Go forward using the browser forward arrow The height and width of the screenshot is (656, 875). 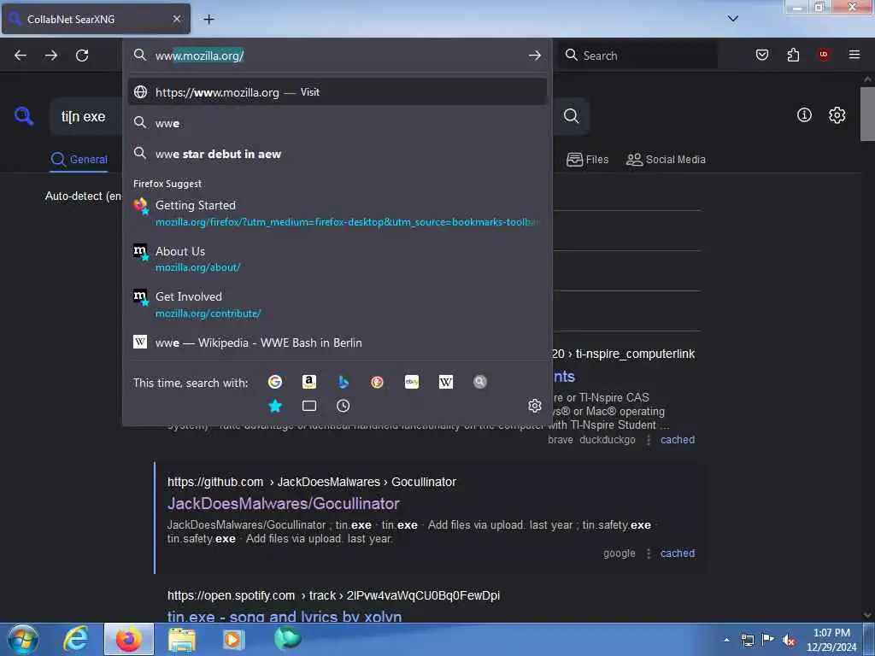tap(51, 56)
